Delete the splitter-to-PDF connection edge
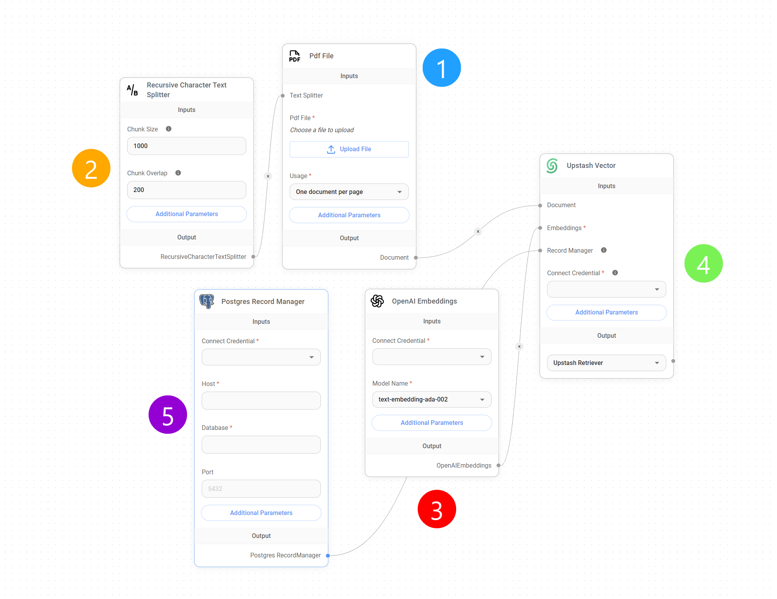Viewport: 777px width, 599px height. (x=268, y=176)
